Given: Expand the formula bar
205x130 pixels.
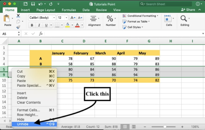Looking at the screenshot, I should pos(203,34).
